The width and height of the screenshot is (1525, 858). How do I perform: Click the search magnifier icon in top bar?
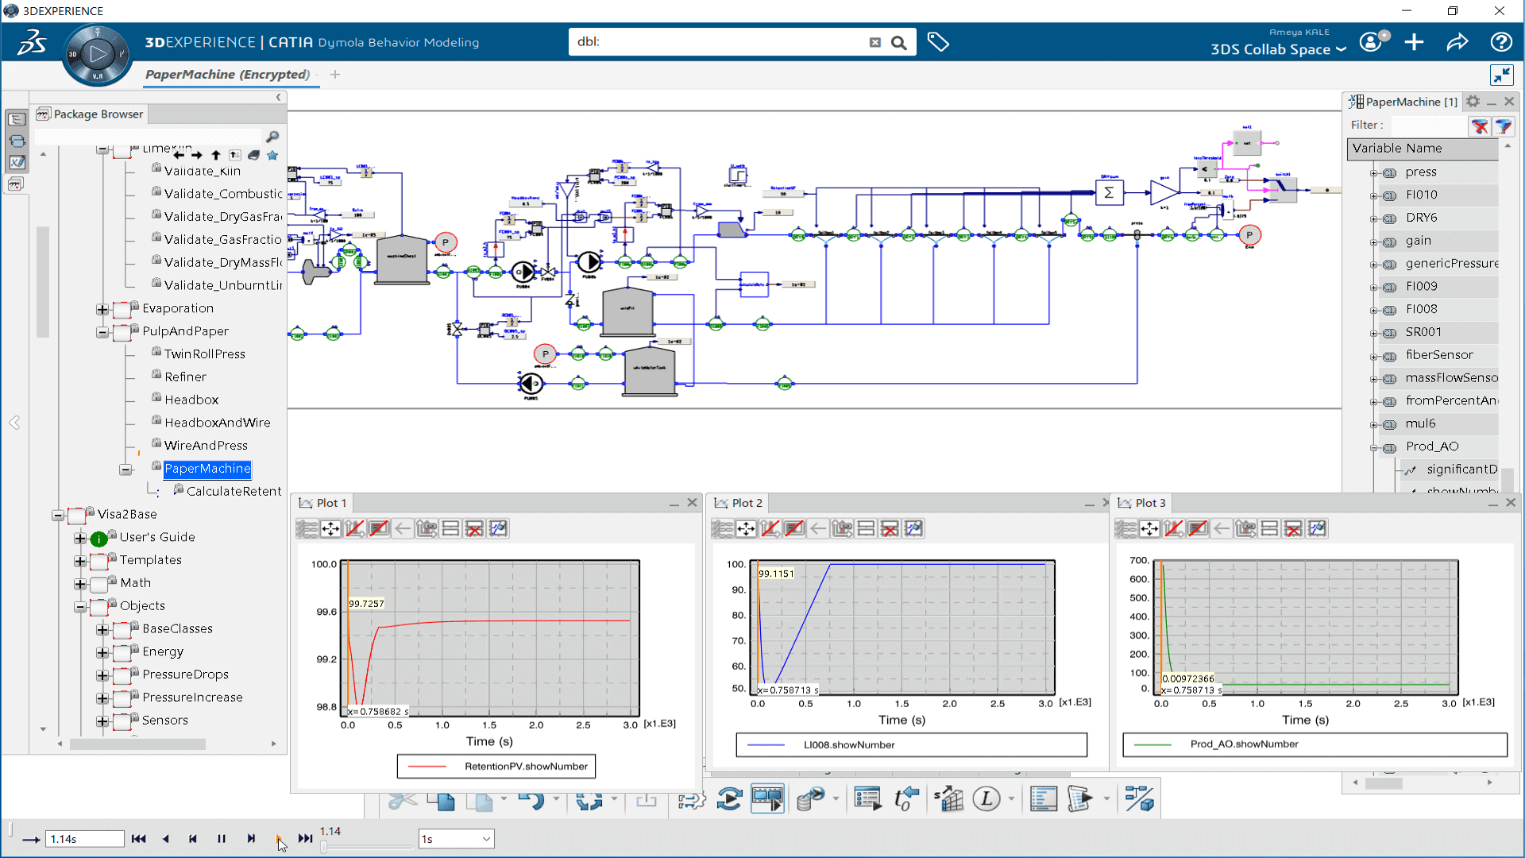click(898, 43)
